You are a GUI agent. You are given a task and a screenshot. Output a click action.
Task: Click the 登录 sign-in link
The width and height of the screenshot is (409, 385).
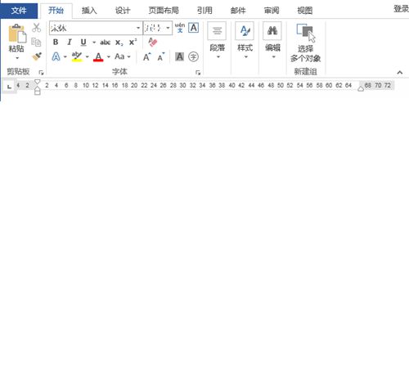401,9
